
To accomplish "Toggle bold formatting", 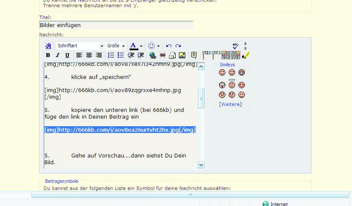I will point(48,55).
